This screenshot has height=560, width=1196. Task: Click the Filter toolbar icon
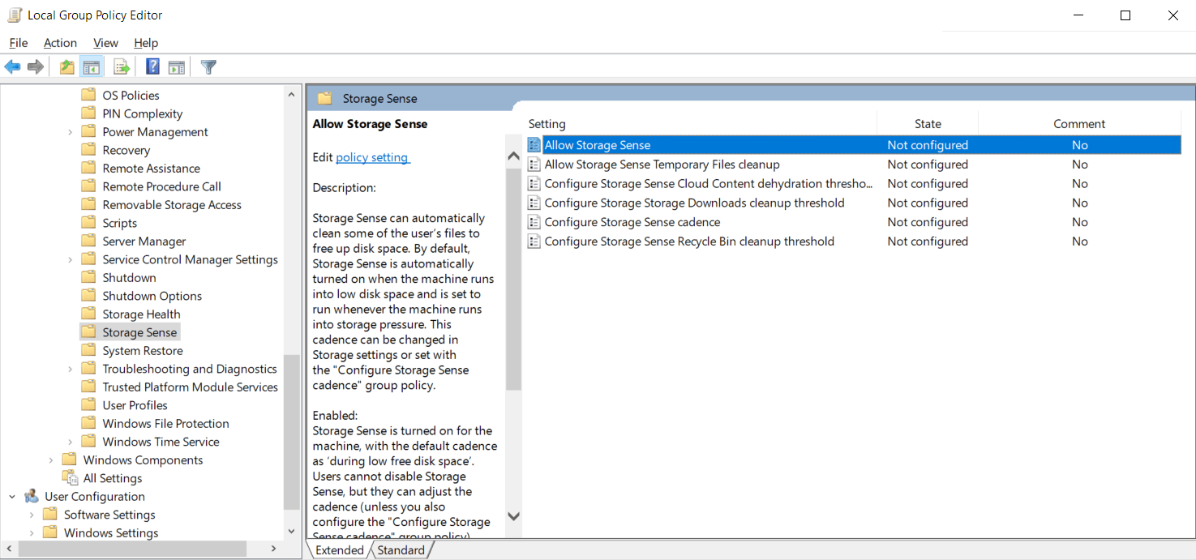click(x=208, y=66)
